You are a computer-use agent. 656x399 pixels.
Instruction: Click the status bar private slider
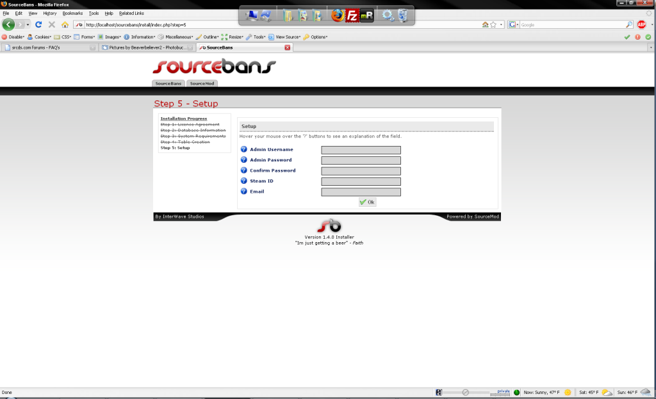click(x=466, y=392)
